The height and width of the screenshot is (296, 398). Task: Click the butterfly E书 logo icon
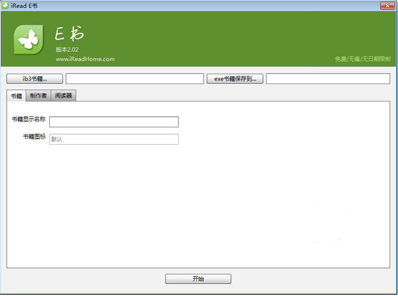29,39
